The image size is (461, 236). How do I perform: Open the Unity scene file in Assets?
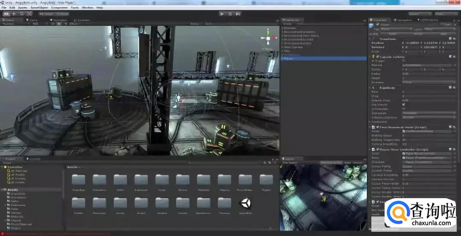coord(245,203)
